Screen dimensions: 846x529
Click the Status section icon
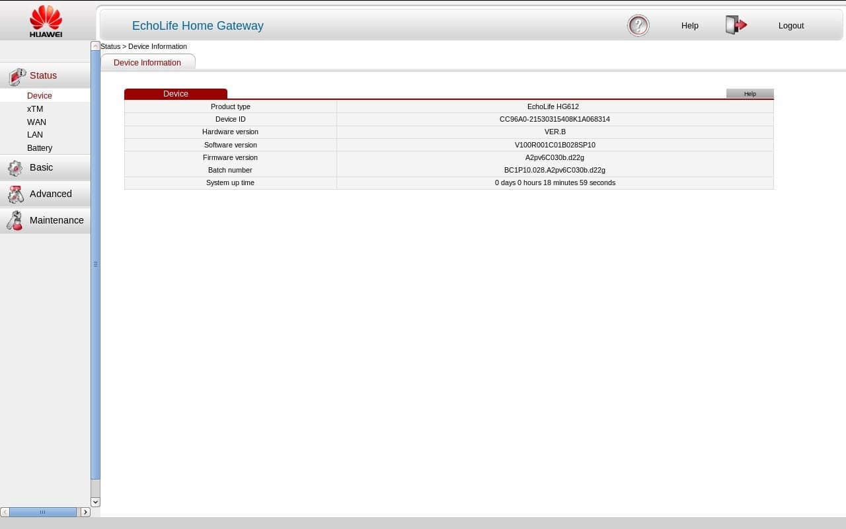[16, 77]
